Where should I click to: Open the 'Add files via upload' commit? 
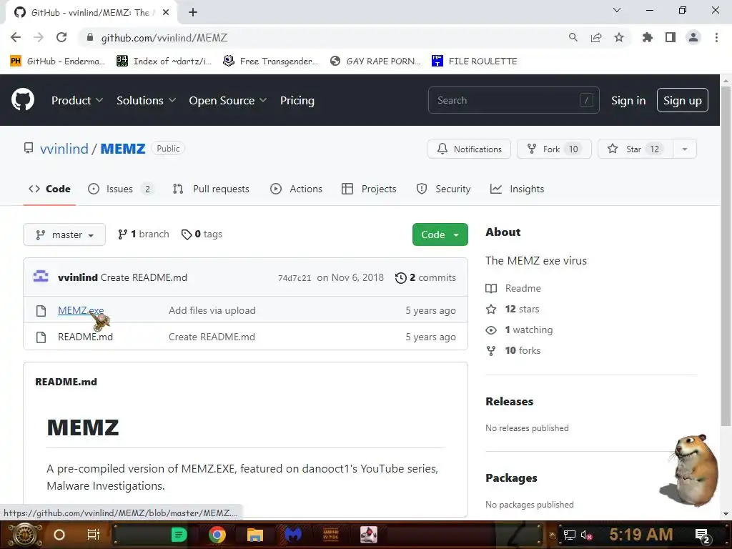tap(212, 310)
